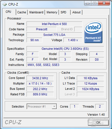Click the CPU-Z title bar icon

click(x=5, y=4)
